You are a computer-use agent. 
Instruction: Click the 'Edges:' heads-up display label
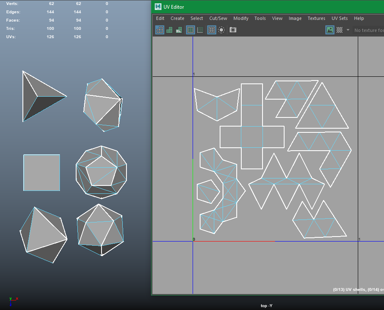coord(13,12)
